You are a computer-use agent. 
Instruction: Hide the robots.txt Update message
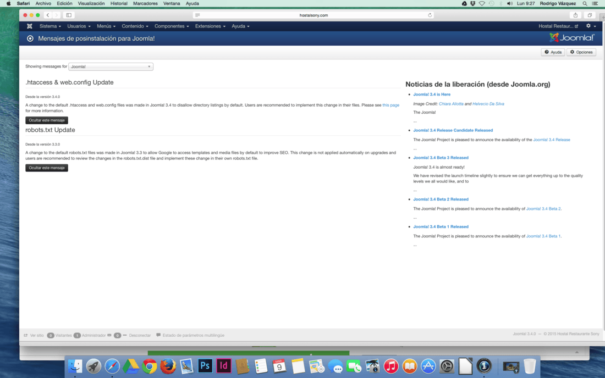47,168
